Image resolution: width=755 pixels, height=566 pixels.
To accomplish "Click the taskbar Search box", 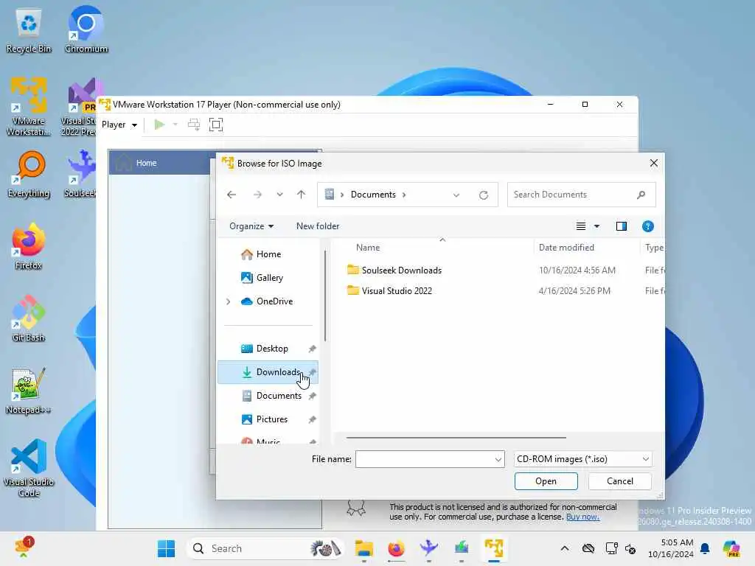I will (x=265, y=548).
